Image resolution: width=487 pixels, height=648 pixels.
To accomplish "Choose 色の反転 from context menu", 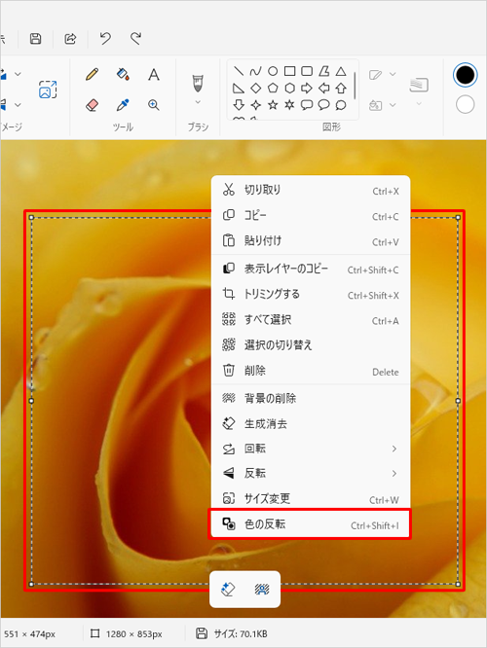I will click(311, 524).
